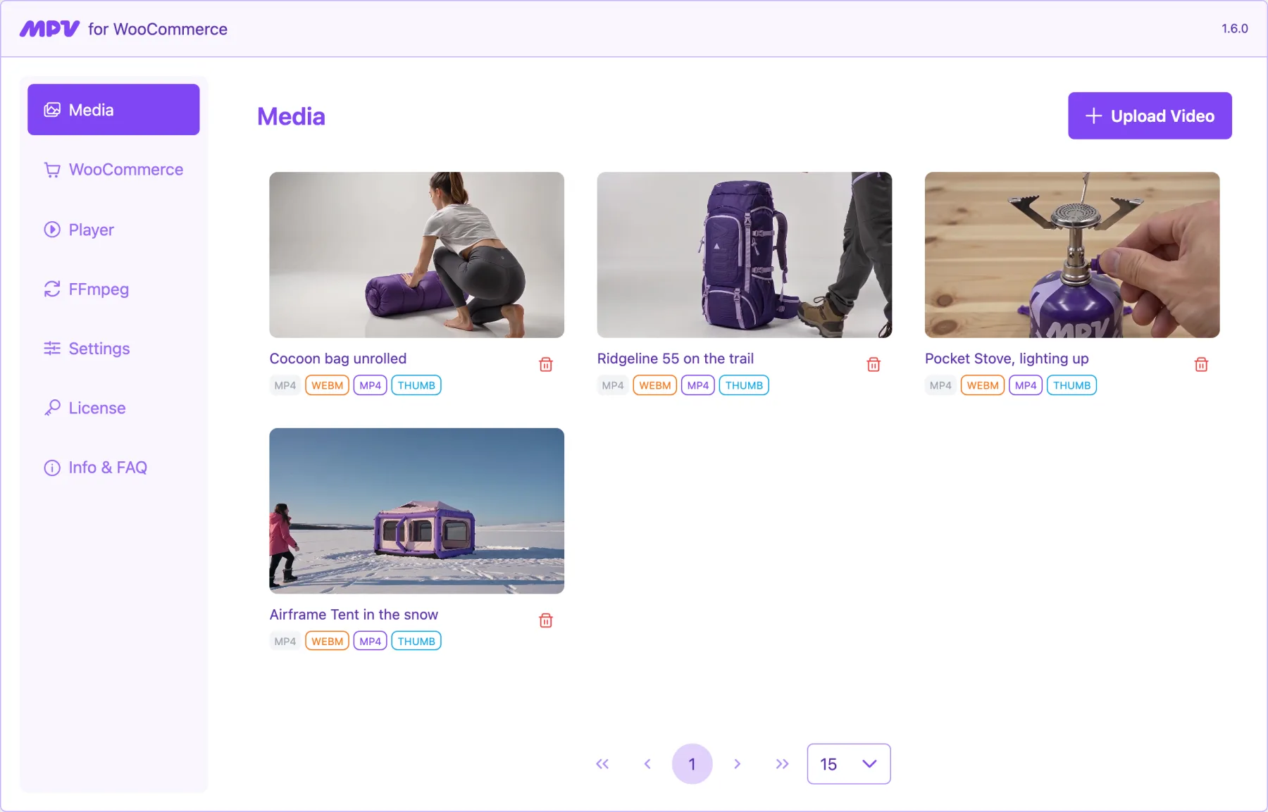Open the FFmpeg sidebar item
This screenshot has height=812, width=1268.
(113, 289)
